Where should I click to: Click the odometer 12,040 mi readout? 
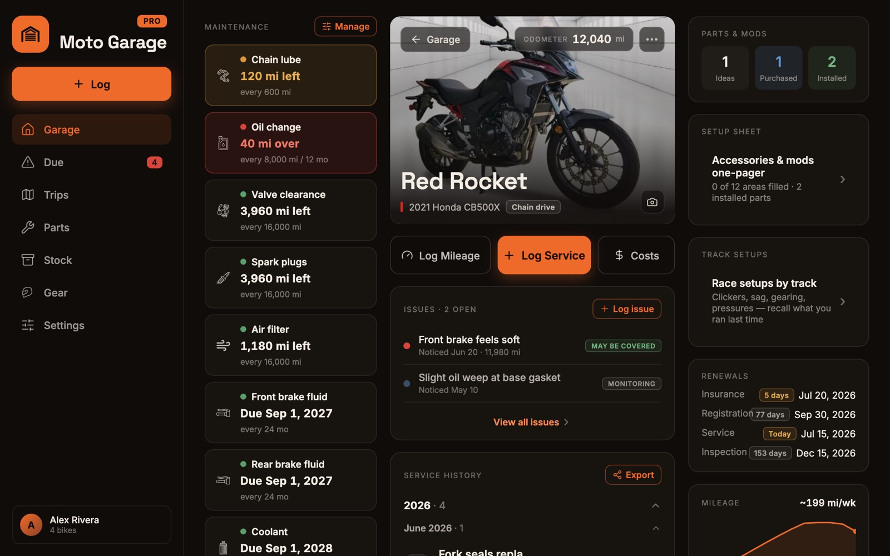tap(574, 39)
